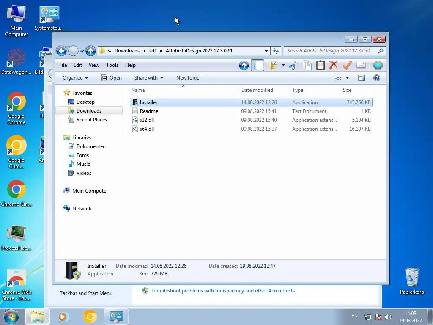
Task: Select the Readme text document
Action: tap(251, 111)
